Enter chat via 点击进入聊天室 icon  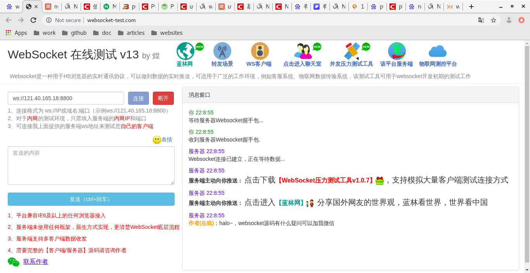click(303, 51)
